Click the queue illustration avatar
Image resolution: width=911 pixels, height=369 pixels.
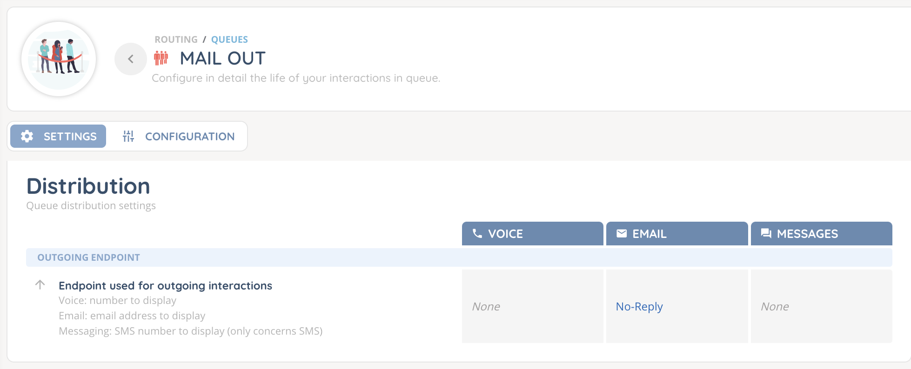coord(59,59)
